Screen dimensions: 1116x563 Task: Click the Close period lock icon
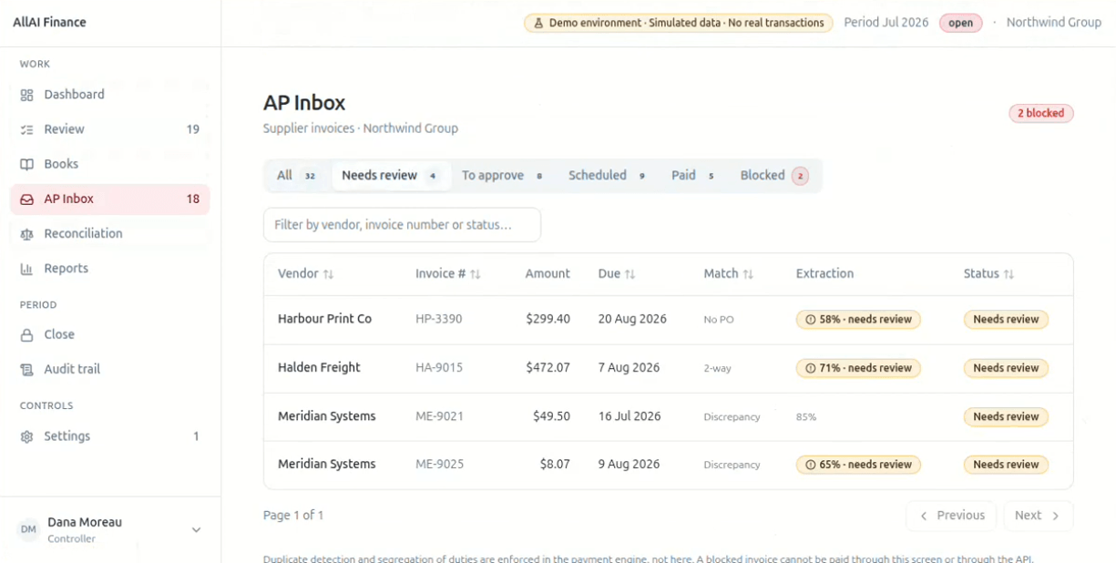click(27, 335)
